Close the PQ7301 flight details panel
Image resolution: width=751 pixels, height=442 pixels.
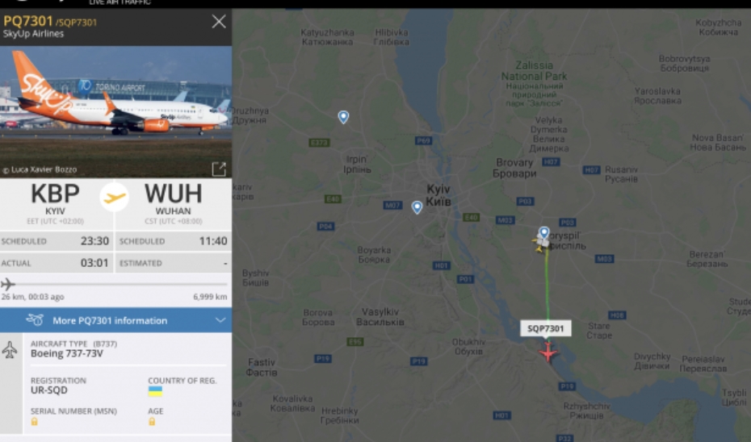(x=219, y=22)
